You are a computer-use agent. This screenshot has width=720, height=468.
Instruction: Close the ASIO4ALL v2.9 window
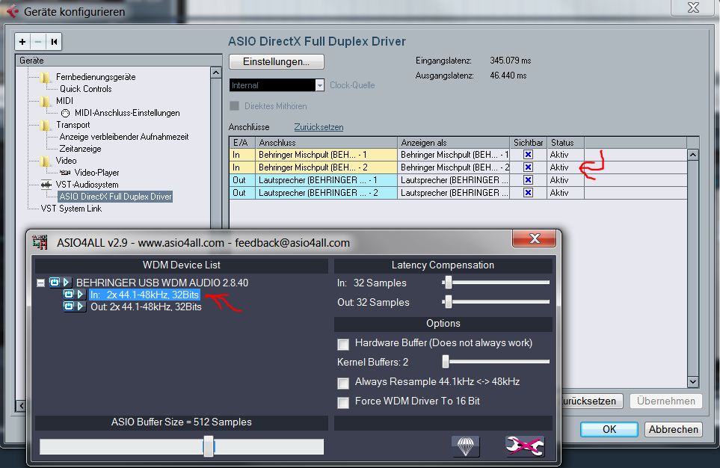[535, 238]
